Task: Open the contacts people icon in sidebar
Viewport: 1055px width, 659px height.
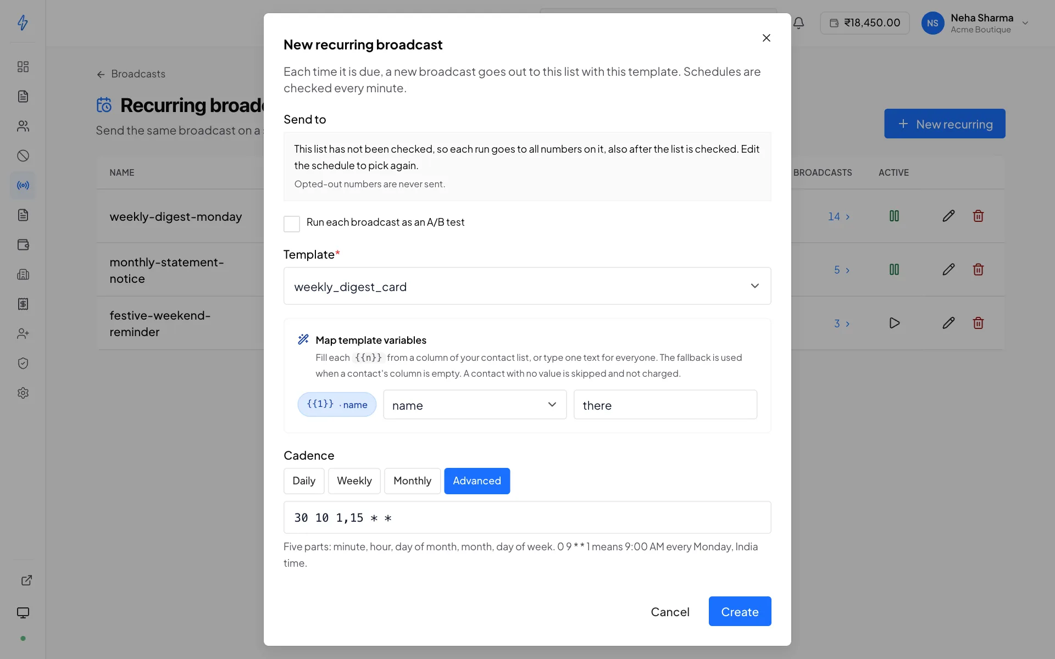Action: click(23, 126)
